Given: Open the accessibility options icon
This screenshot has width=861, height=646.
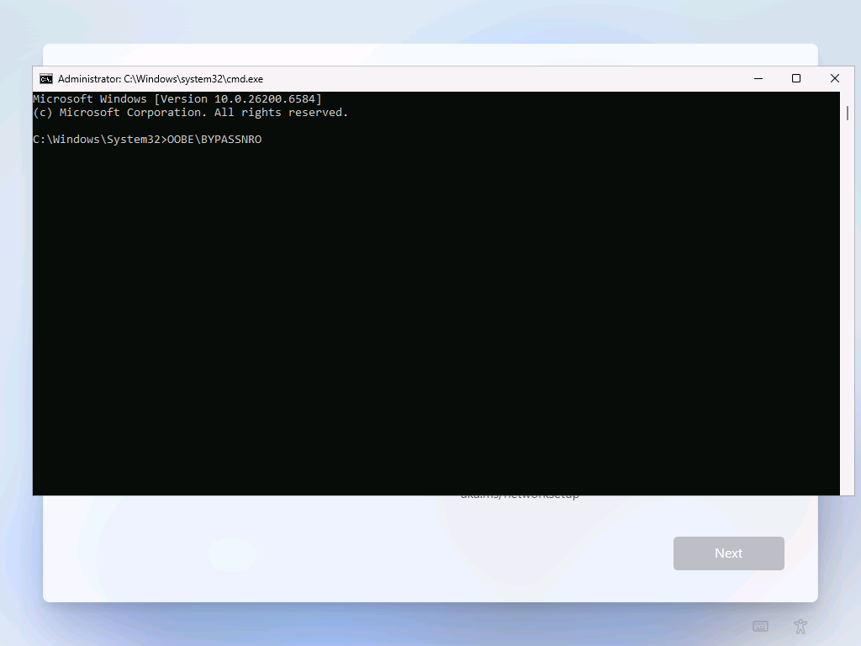Looking at the screenshot, I should (x=800, y=627).
